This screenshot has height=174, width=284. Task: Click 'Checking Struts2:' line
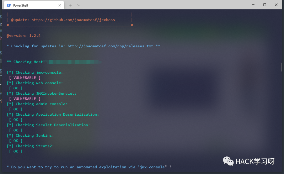(30, 146)
